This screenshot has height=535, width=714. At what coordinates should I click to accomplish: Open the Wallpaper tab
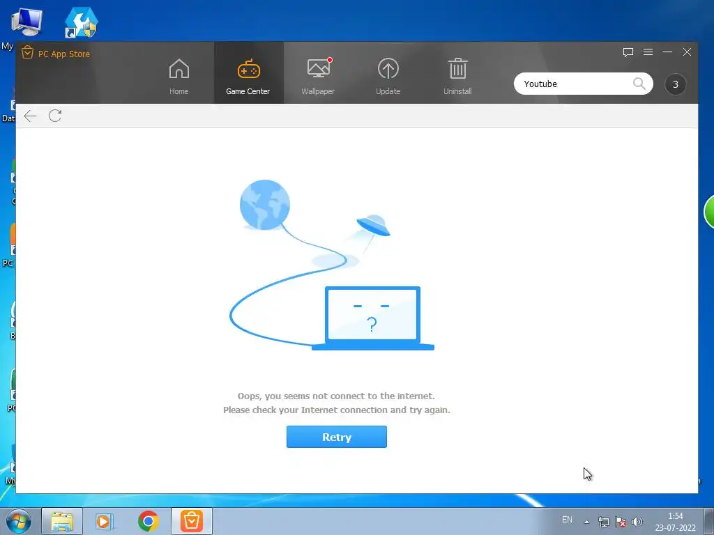point(318,77)
